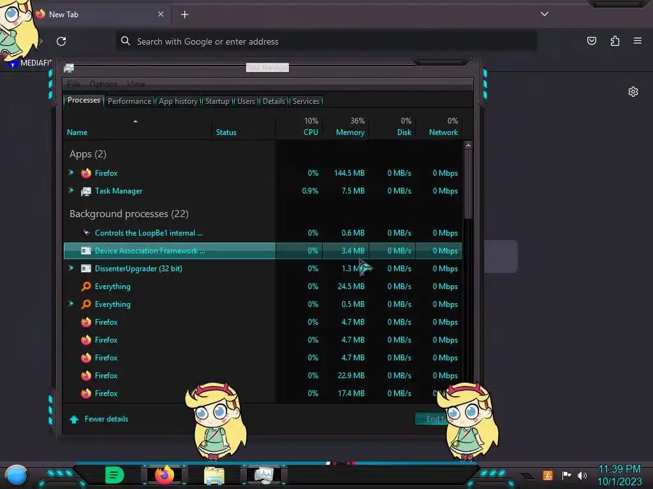Sort processes by Network column
This screenshot has width=653, height=489.
coord(439,127)
